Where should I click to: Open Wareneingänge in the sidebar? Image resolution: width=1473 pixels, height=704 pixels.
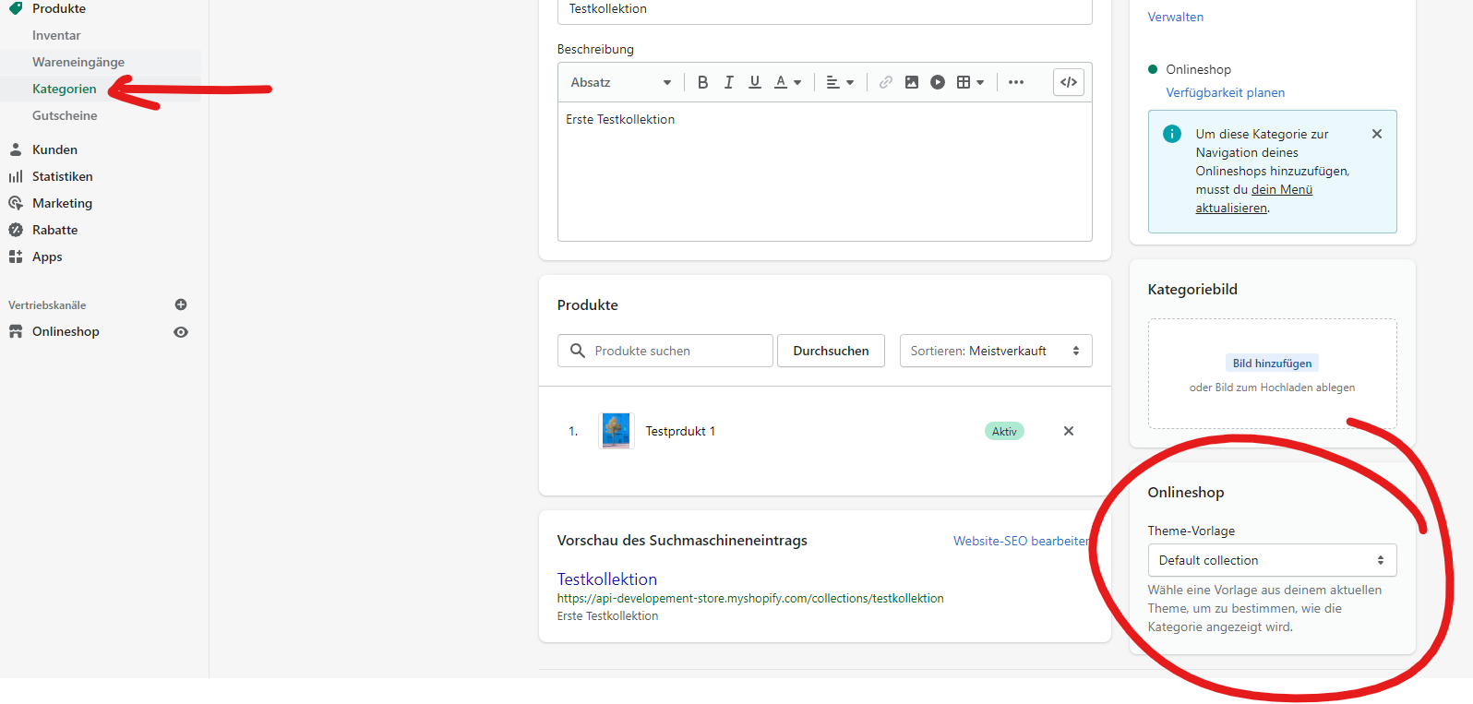78,62
